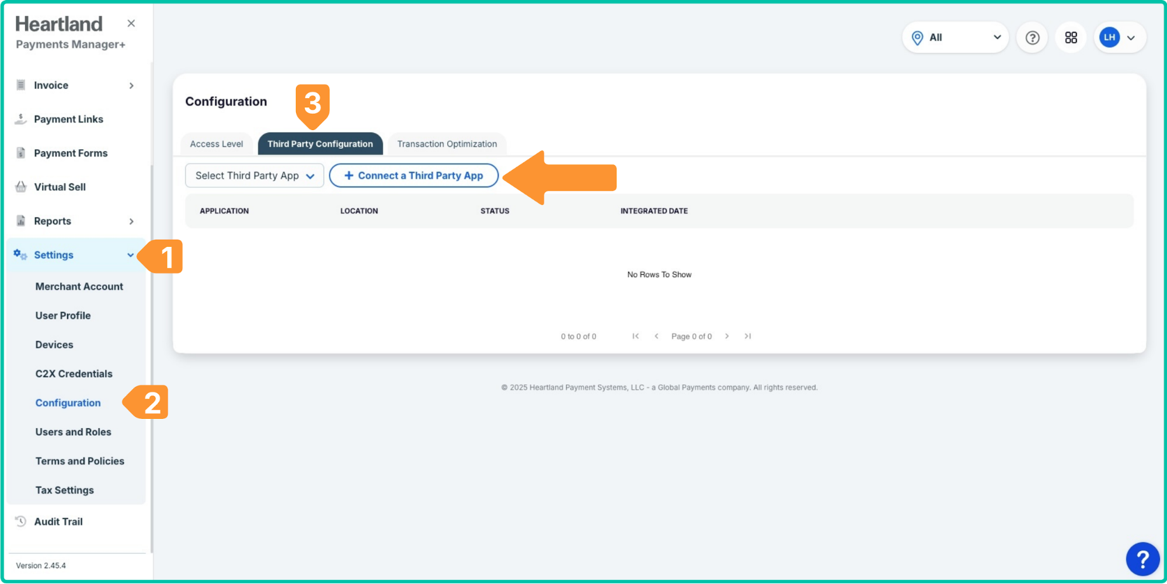Screen dimensions: 1167x584
Task: Click the LH user avatar
Action: click(1109, 38)
